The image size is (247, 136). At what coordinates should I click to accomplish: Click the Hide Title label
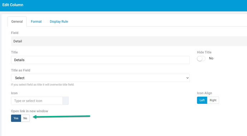point(204,52)
